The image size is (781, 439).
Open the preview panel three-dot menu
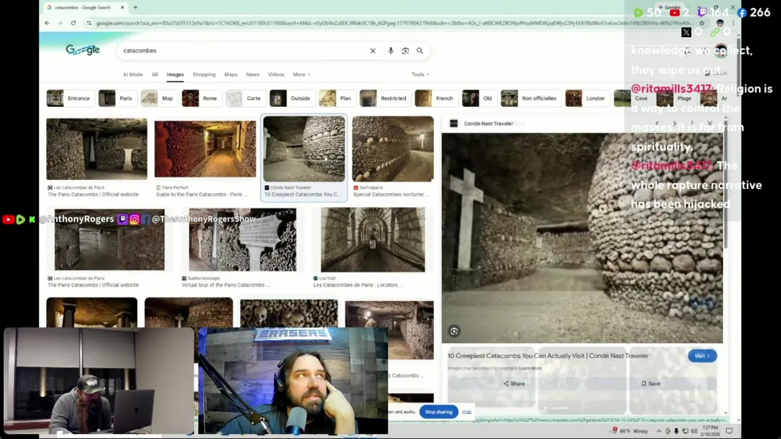(692, 123)
